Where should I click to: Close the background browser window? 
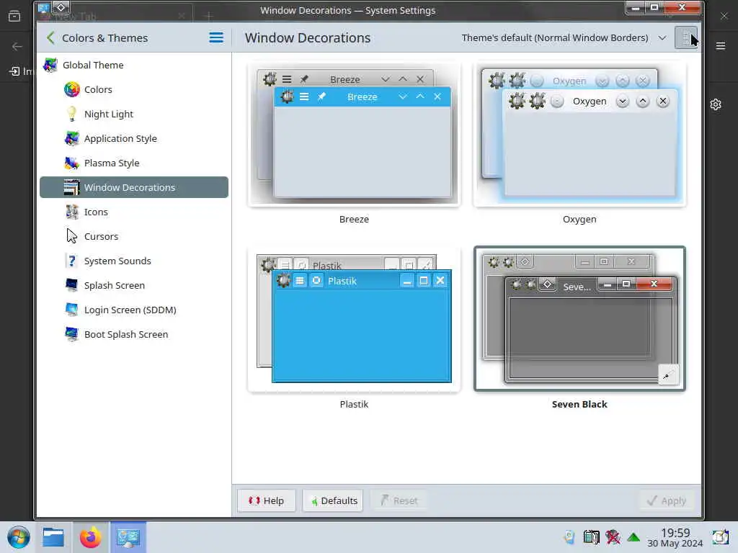point(724,16)
